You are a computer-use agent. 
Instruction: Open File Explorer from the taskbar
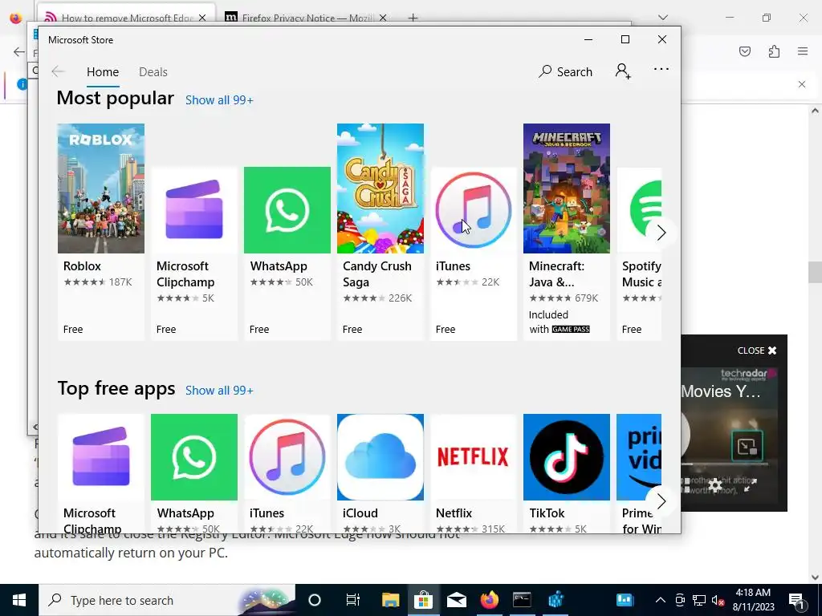(391, 600)
